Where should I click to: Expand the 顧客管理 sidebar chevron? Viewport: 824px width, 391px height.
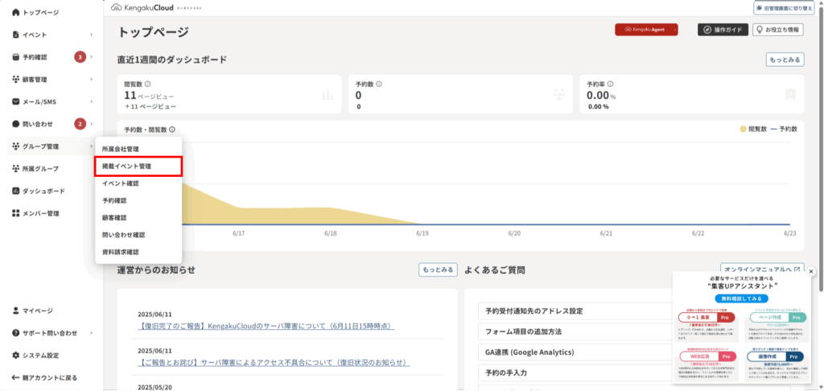[x=92, y=80]
